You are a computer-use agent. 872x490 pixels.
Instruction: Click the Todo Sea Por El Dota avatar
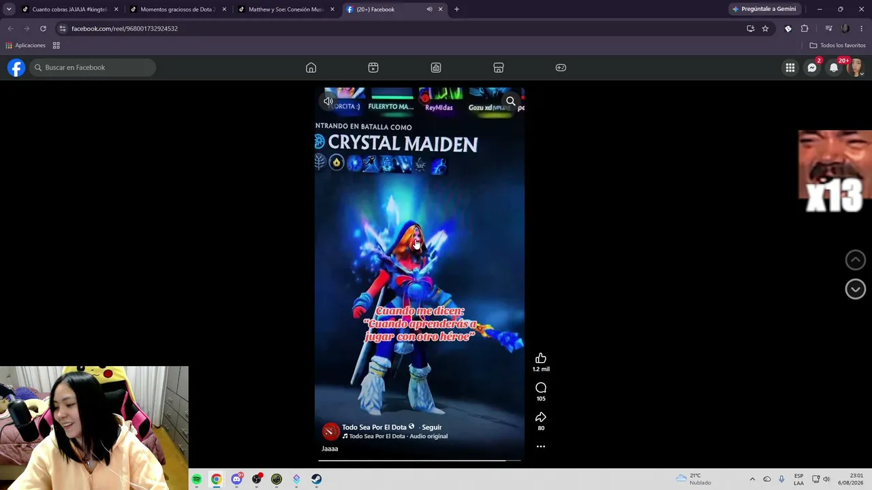coord(330,431)
